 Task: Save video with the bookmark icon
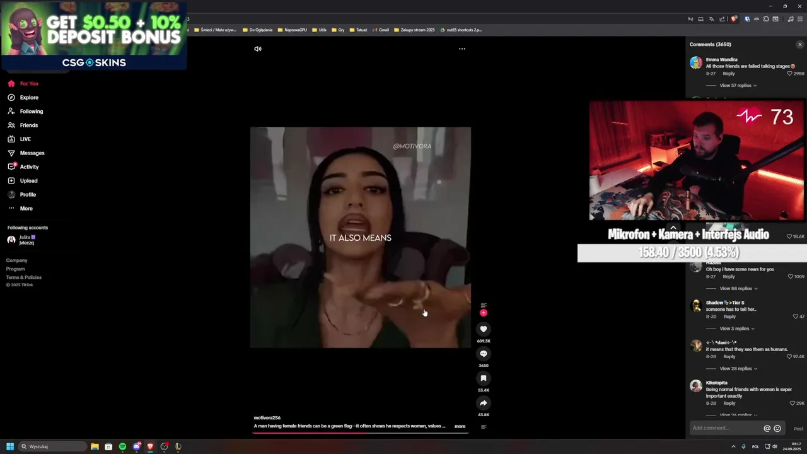coord(484,378)
